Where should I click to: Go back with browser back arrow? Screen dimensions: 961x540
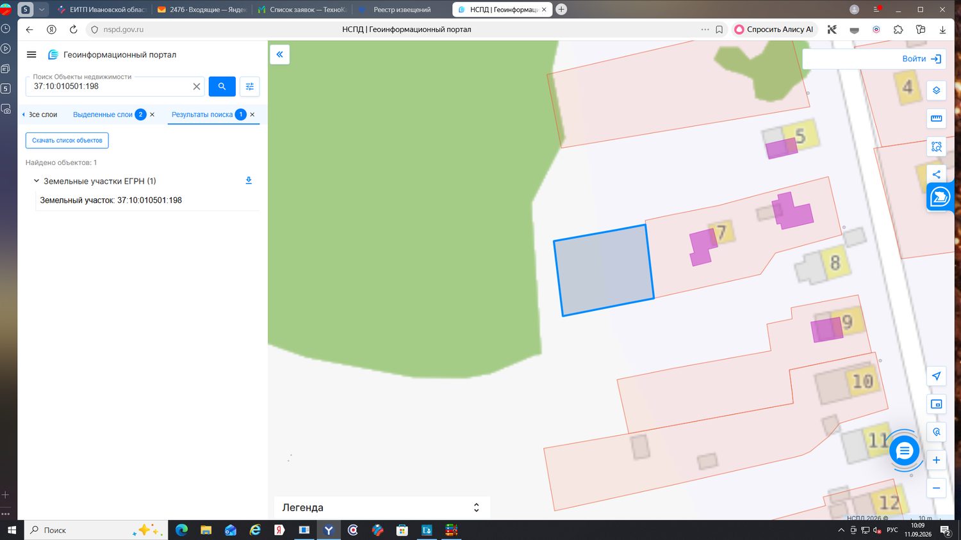29,29
